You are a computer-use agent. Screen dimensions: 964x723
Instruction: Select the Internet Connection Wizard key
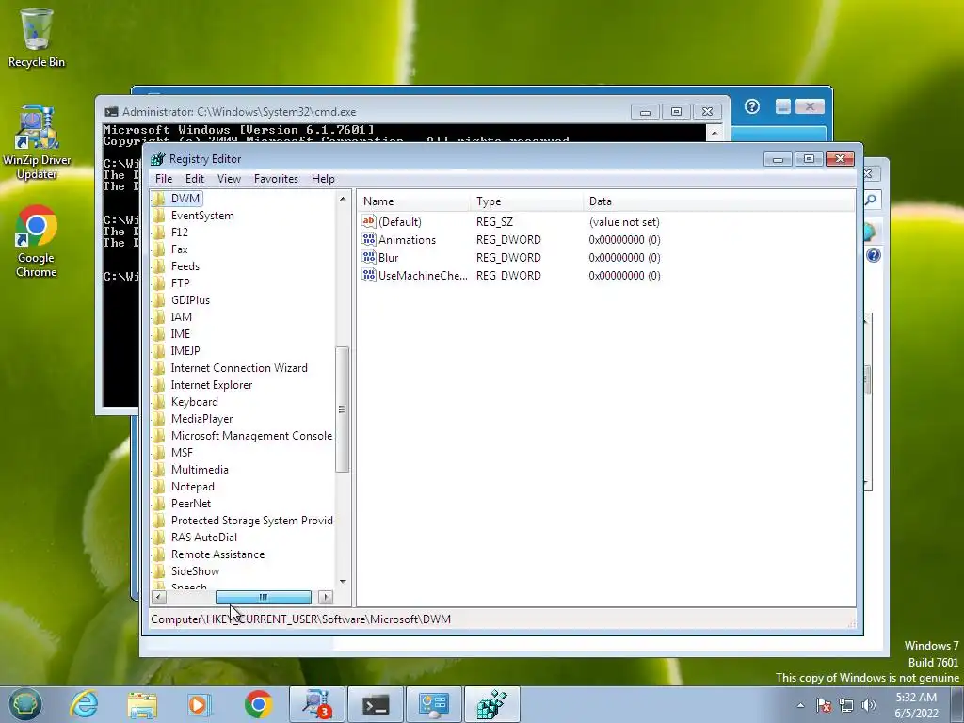click(x=239, y=368)
